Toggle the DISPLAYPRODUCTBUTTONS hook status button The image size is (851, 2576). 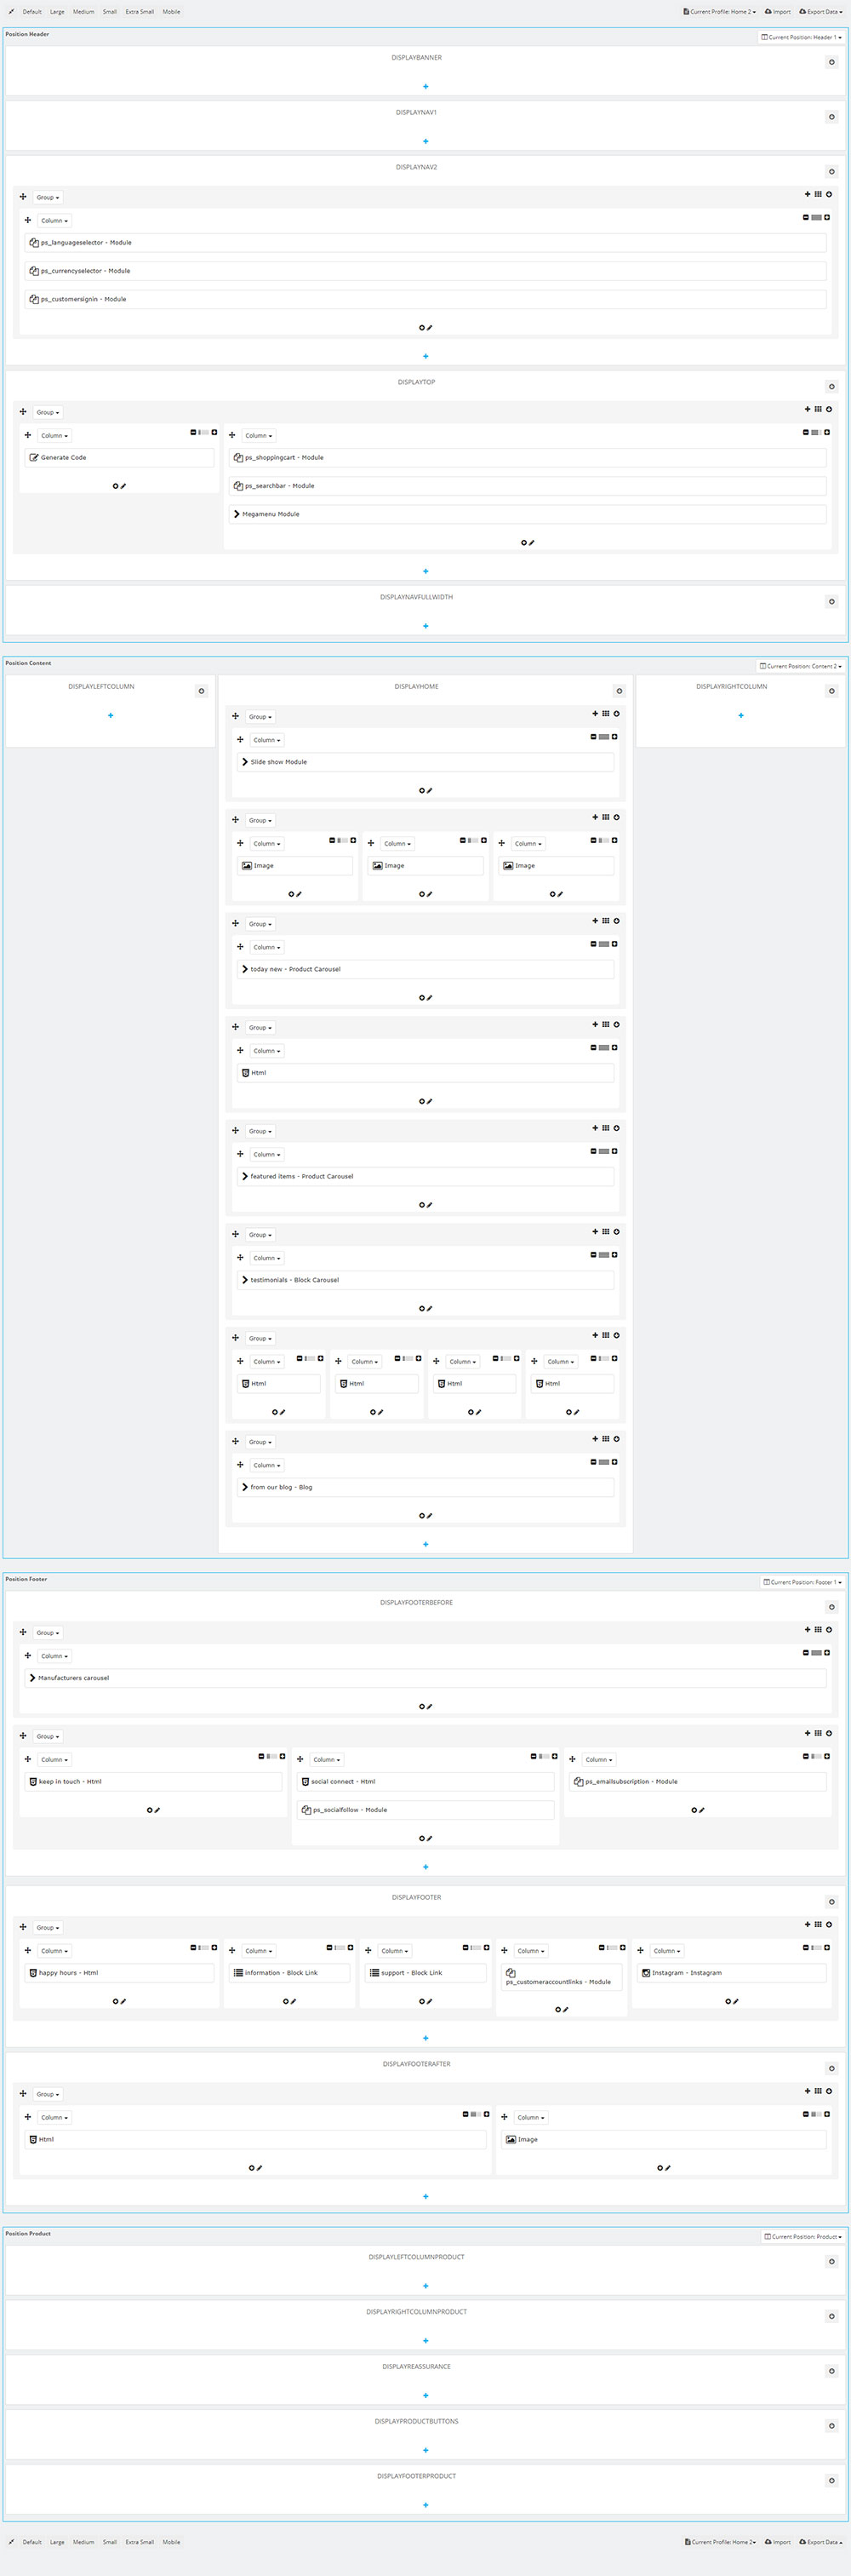[831, 2426]
